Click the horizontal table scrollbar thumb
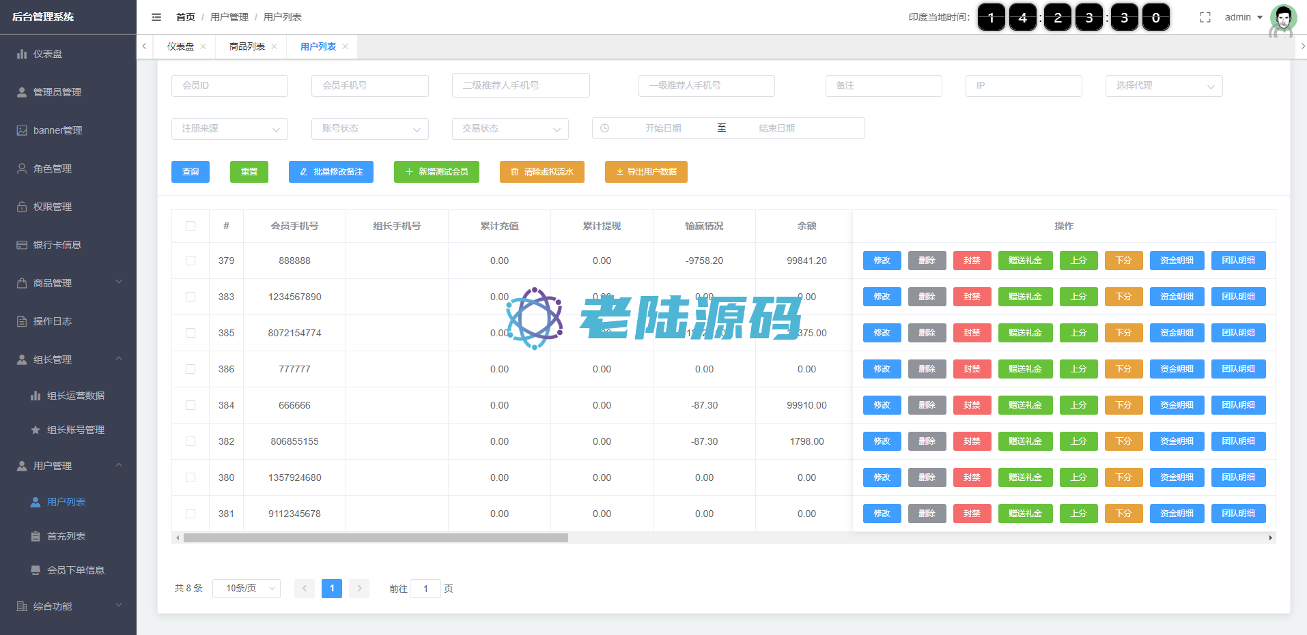The height and width of the screenshot is (635, 1307). (x=376, y=537)
